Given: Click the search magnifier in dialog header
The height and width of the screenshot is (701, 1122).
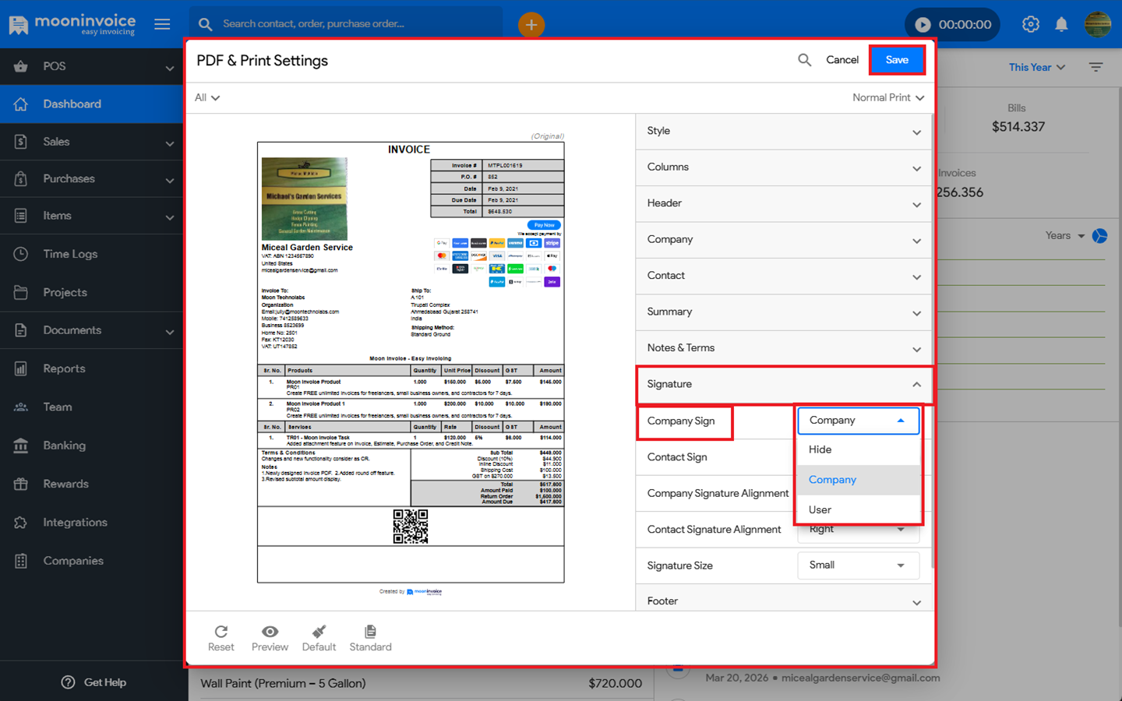Looking at the screenshot, I should point(804,60).
